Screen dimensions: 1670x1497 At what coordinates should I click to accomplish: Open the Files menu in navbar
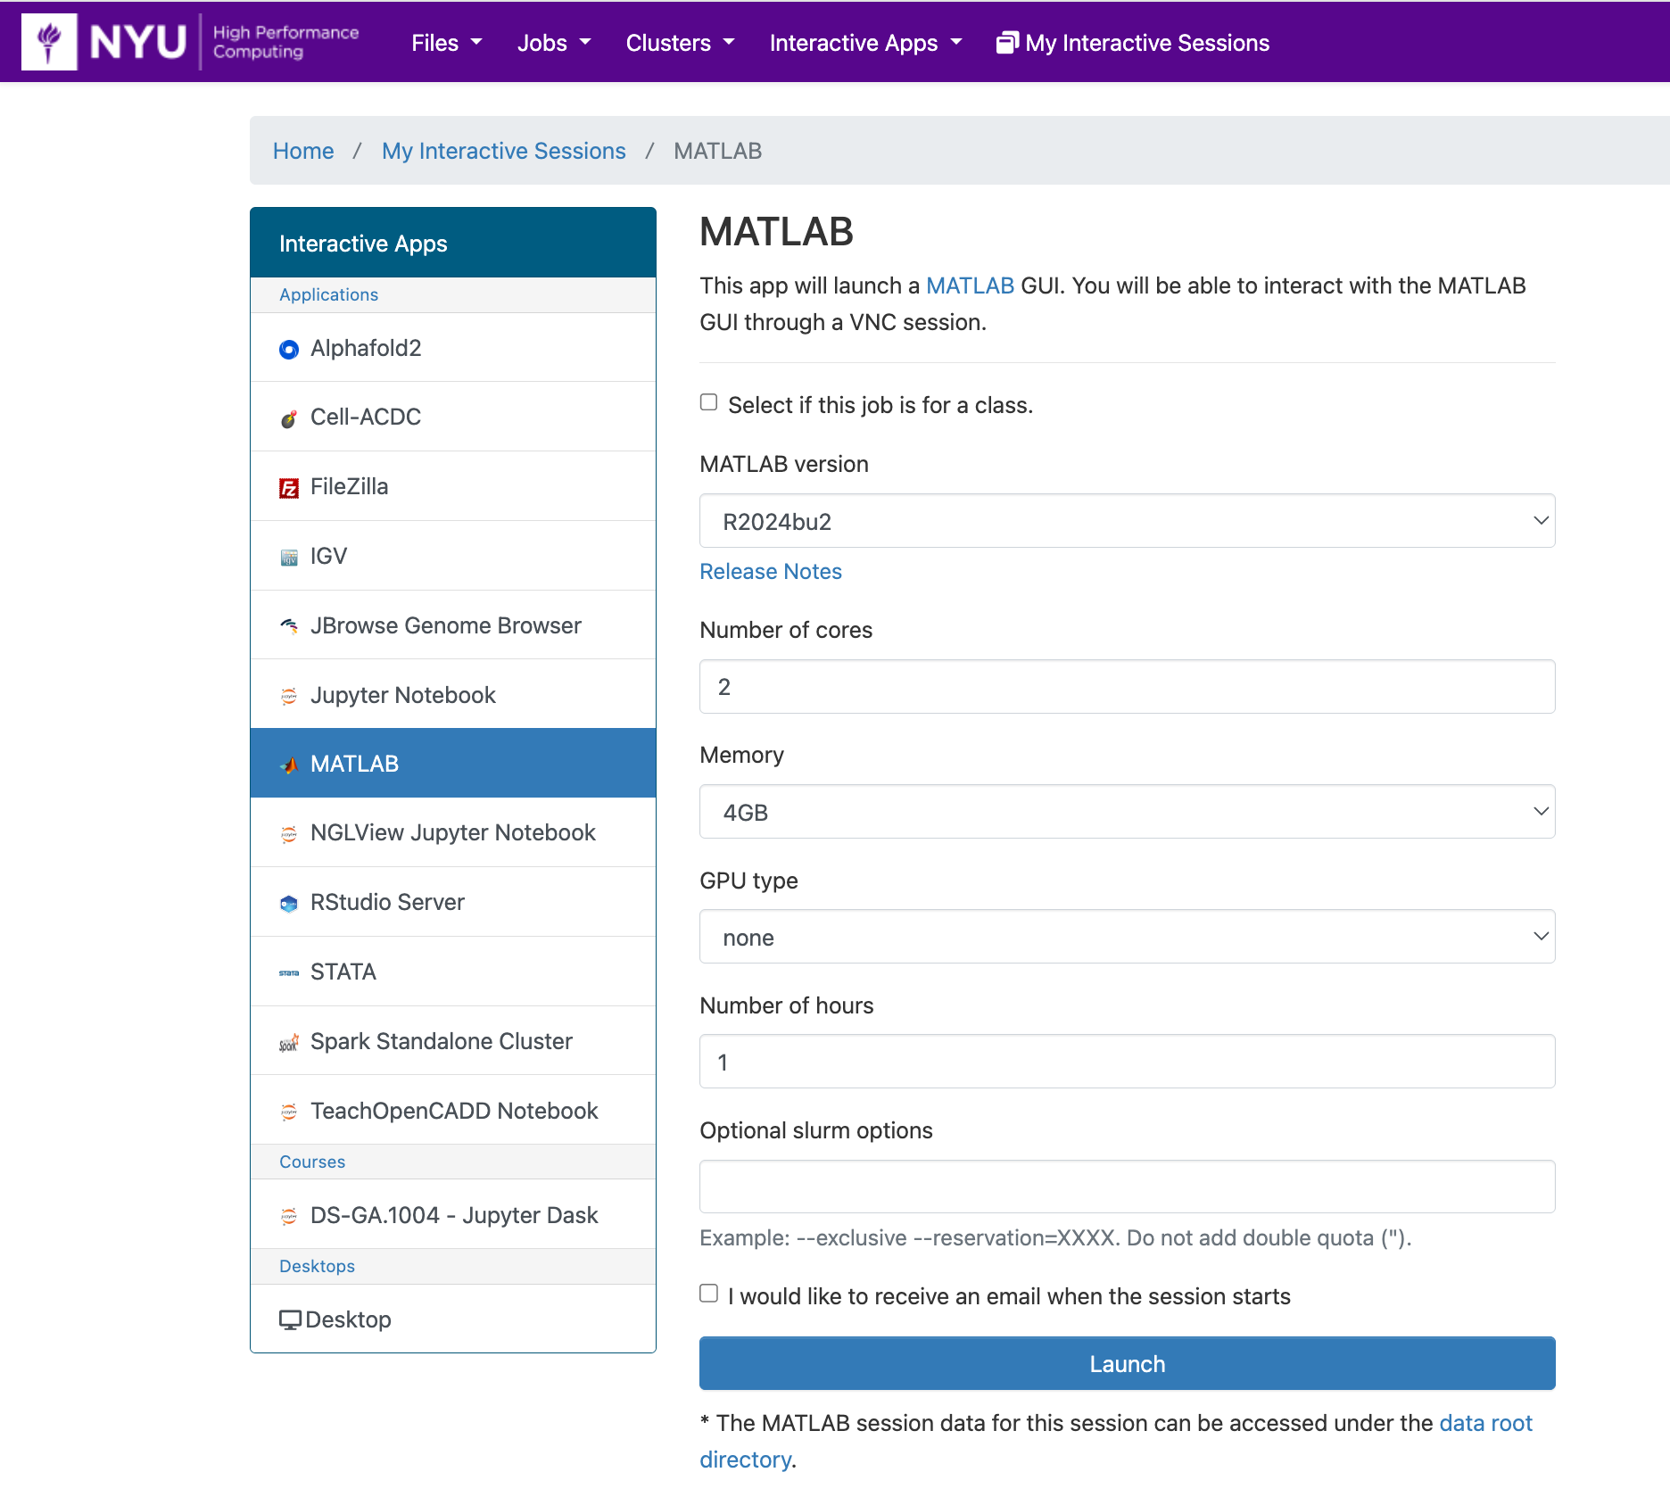point(446,43)
